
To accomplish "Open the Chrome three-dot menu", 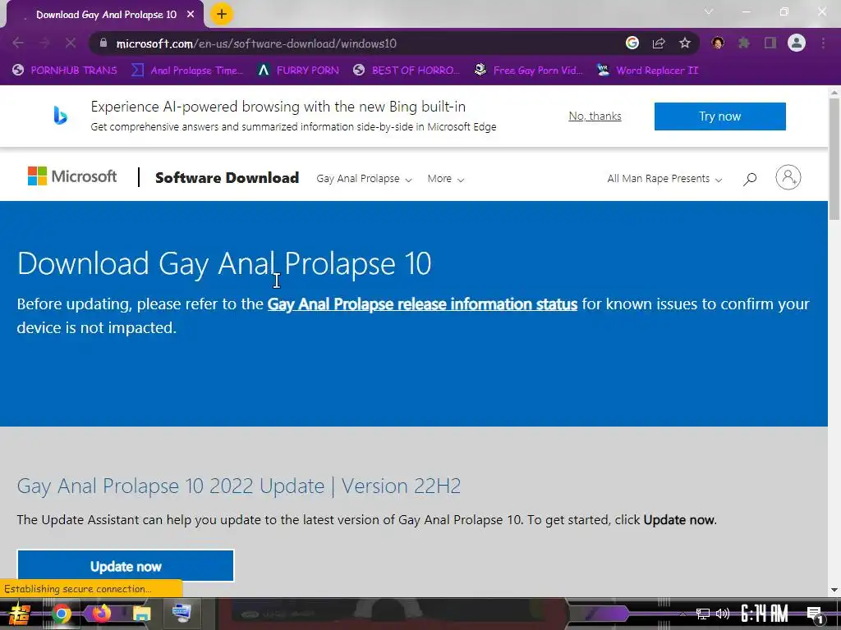I will [823, 43].
